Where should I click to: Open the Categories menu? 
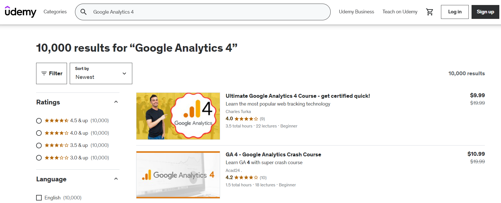pyautogui.click(x=55, y=12)
